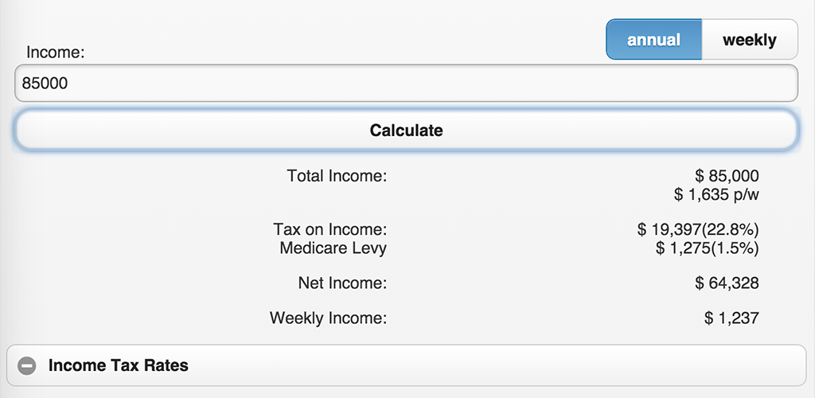Viewport: 815px width, 398px height.
Task: Click the Income Tax Rates section header
Action: click(406, 366)
